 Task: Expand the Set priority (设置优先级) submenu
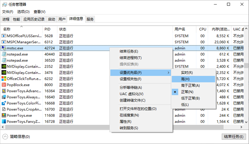(x=141, y=72)
